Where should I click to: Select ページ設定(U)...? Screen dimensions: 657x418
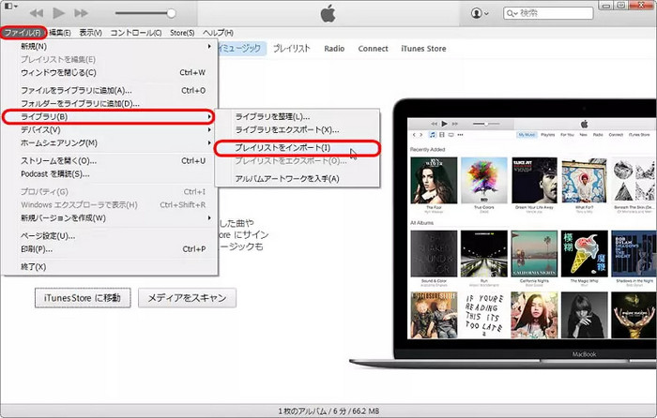click(110, 236)
